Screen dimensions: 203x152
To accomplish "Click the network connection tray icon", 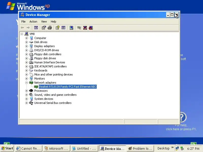I will pos(177,148).
